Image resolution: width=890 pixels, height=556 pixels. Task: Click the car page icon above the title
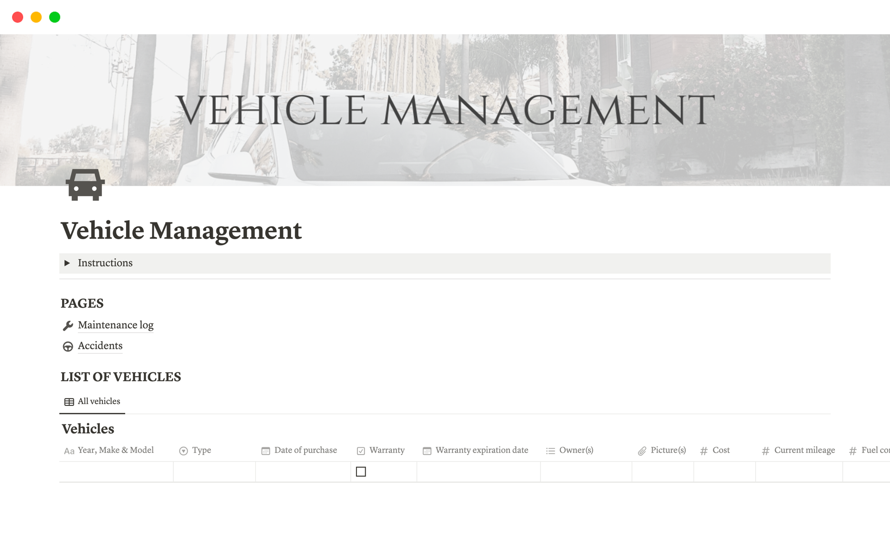click(x=86, y=185)
